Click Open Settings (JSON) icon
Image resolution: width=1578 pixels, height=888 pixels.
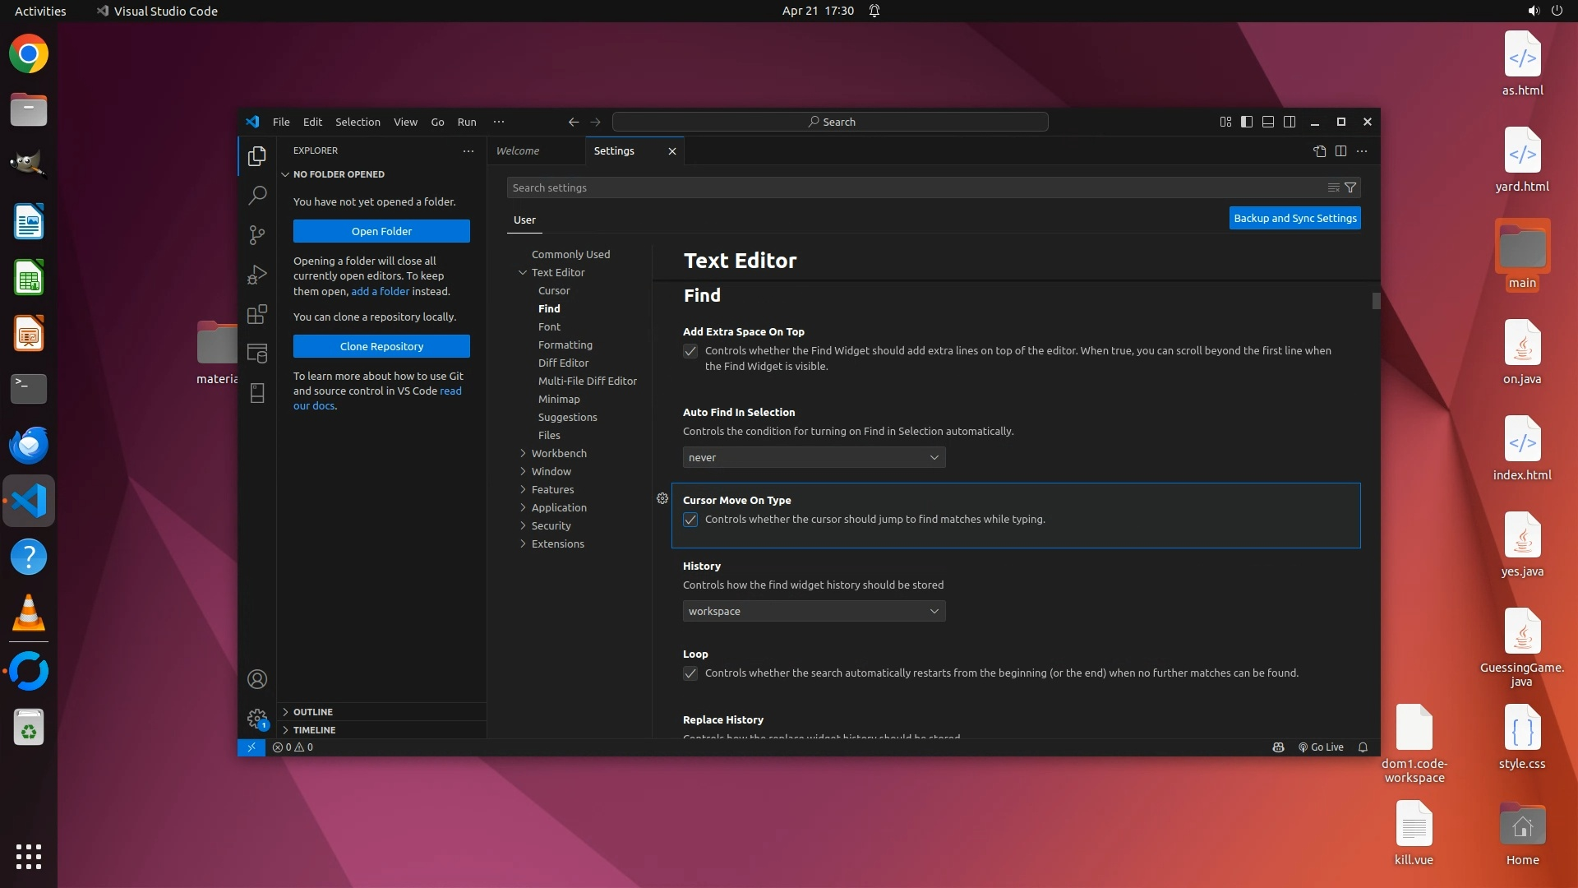tap(1319, 151)
